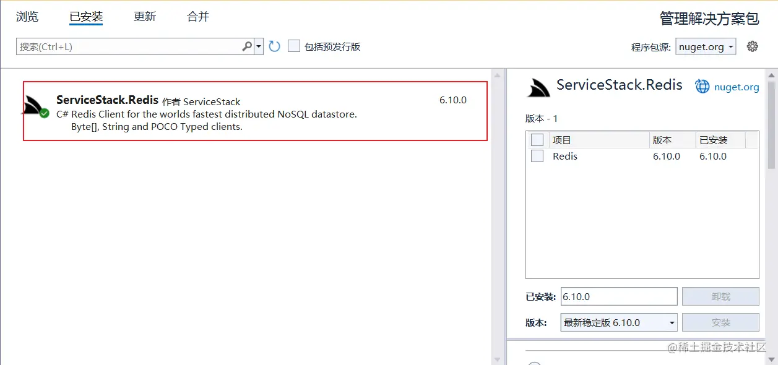Click the globe icon beside nuget.org
778x365 pixels.
(702, 87)
